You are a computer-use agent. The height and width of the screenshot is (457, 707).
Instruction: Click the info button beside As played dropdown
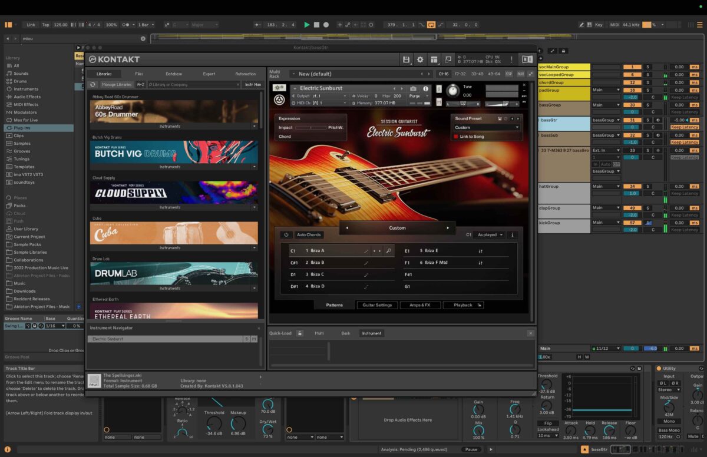512,234
